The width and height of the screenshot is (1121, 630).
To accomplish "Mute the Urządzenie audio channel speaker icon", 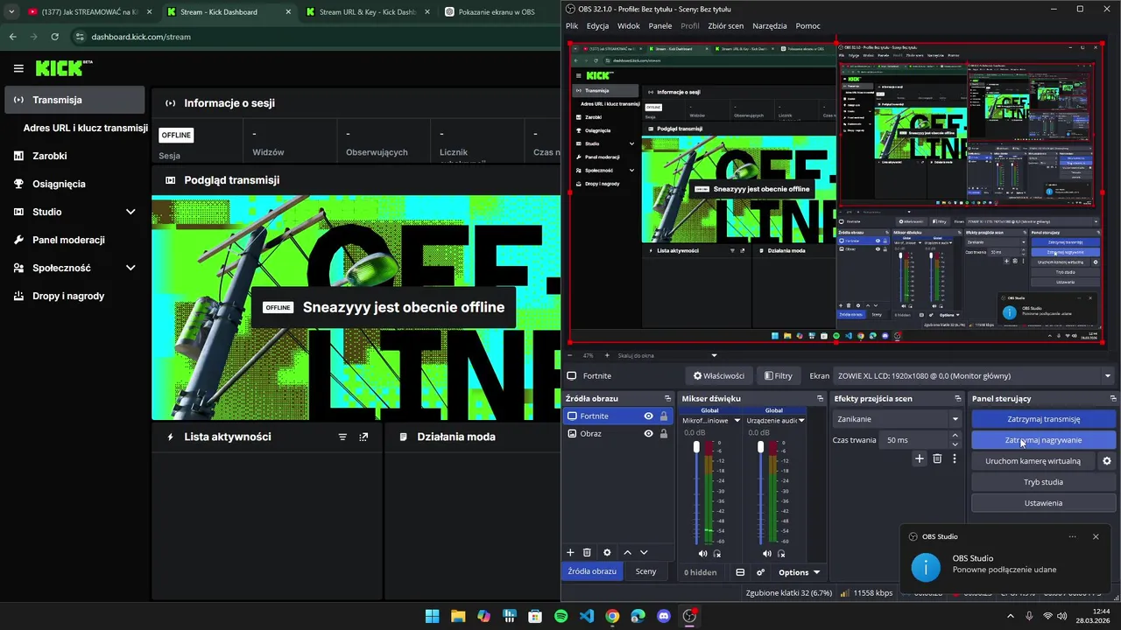I will (767, 553).
